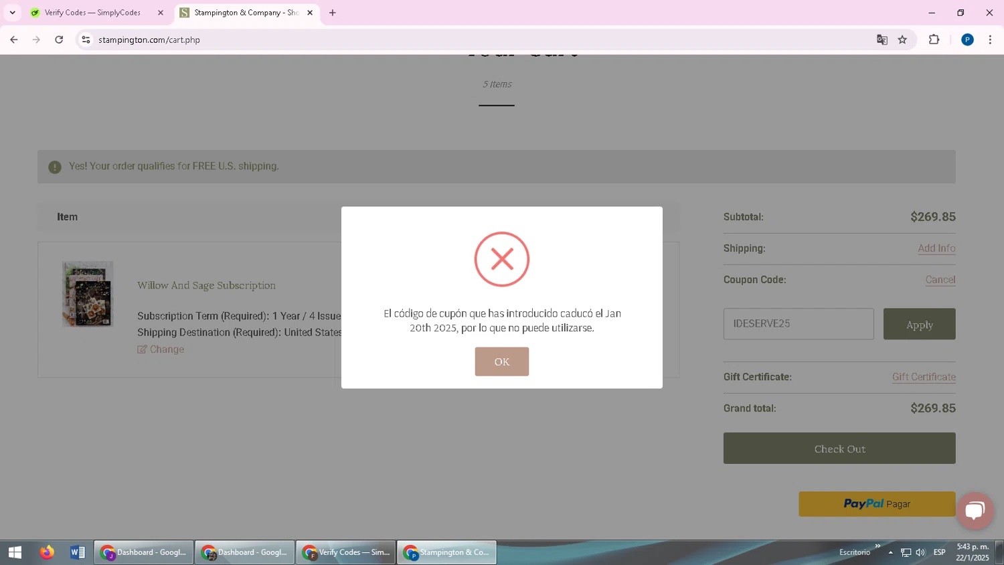Open the volume speaker tray icon
The image size is (1004, 565).
point(920,552)
